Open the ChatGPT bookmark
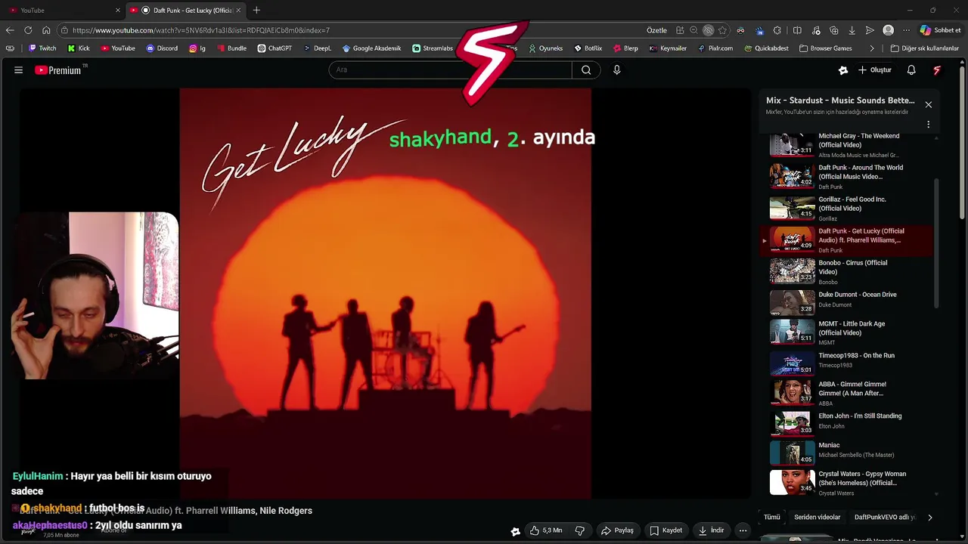This screenshot has width=968, height=544. (x=275, y=48)
